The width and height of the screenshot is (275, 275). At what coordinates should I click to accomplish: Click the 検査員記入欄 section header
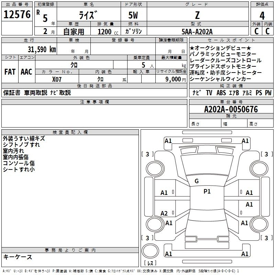70,132
